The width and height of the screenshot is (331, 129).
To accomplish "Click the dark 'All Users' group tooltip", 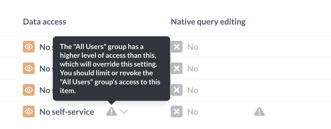I will tap(112, 69).
